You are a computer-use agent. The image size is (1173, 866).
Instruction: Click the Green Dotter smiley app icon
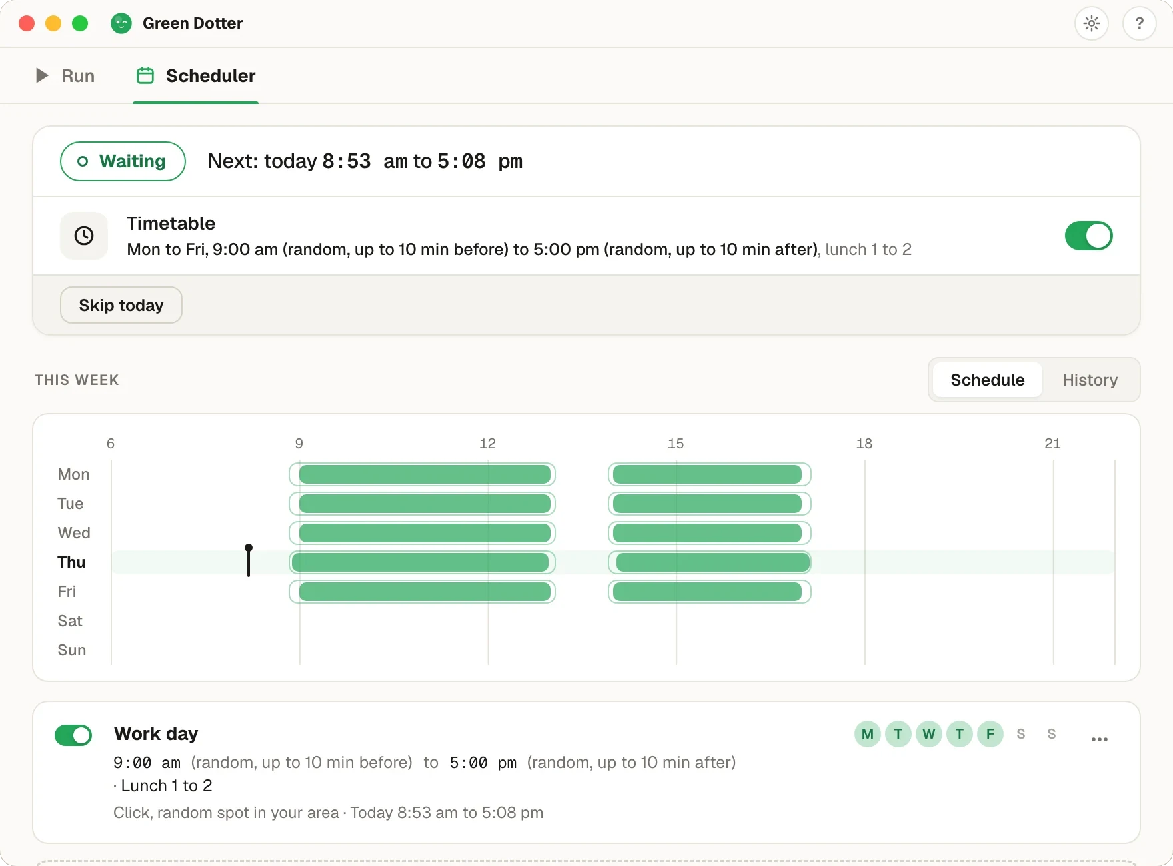tap(121, 23)
